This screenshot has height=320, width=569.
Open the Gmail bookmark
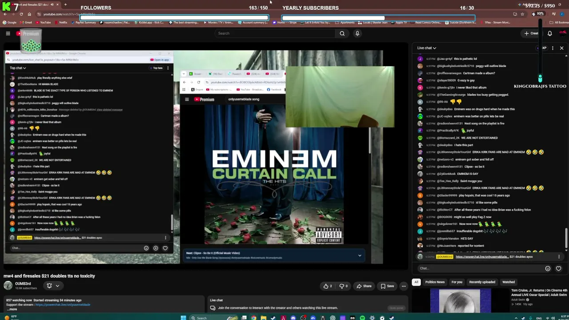(25, 22)
